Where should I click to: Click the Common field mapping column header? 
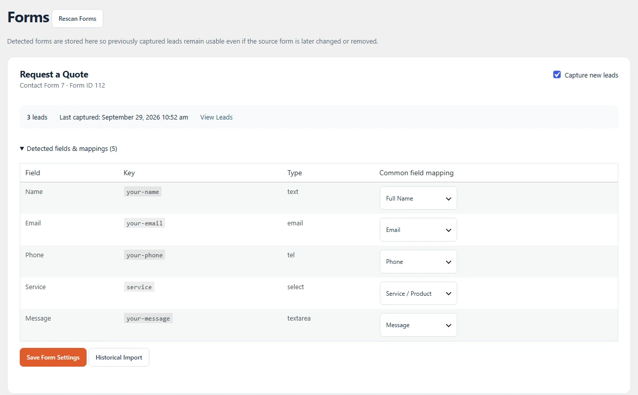(417, 173)
